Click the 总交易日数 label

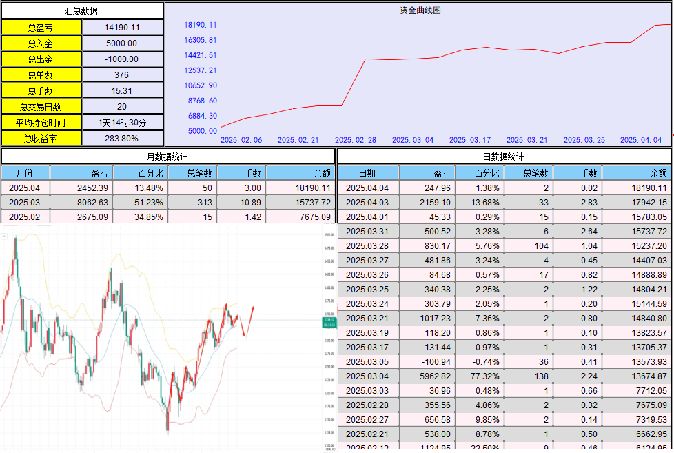tap(41, 107)
